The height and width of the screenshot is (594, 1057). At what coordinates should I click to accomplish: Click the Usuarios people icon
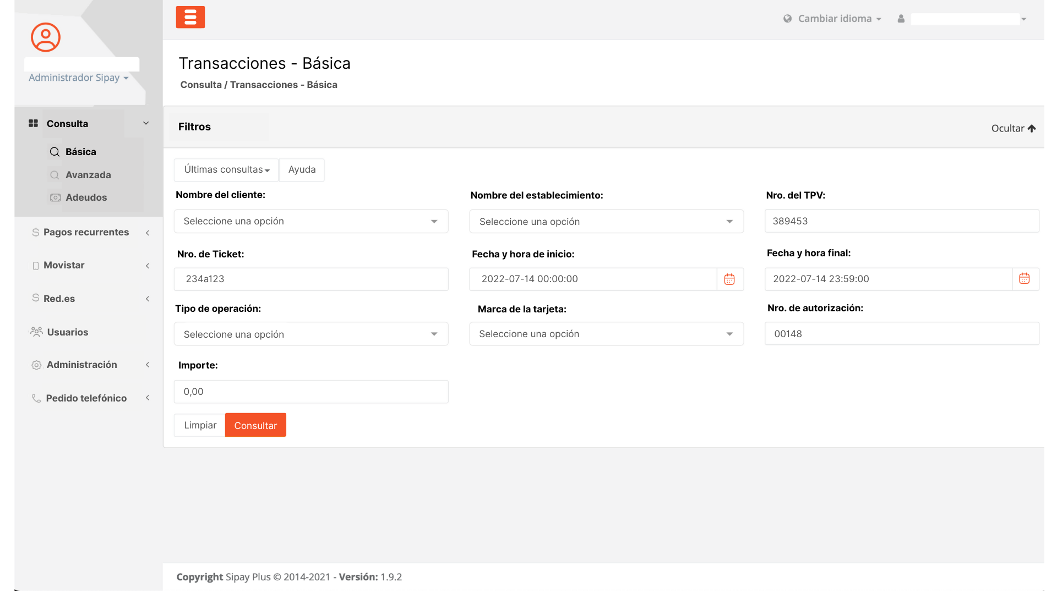[36, 332]
